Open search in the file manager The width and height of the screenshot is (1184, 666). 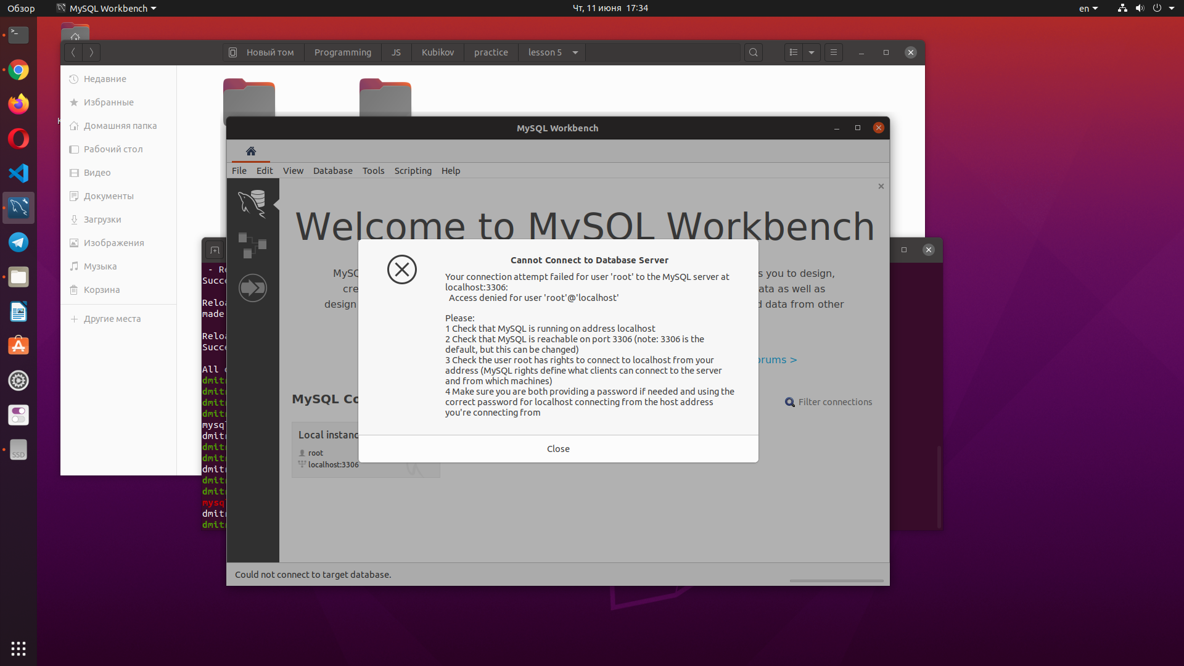[x=753, y=52]
